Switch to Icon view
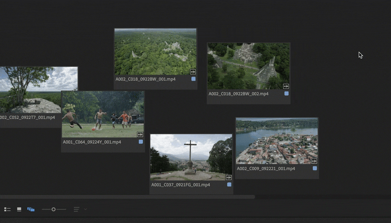Image resolution: width=391 pixels, height=223 pixels. (19, 209)
